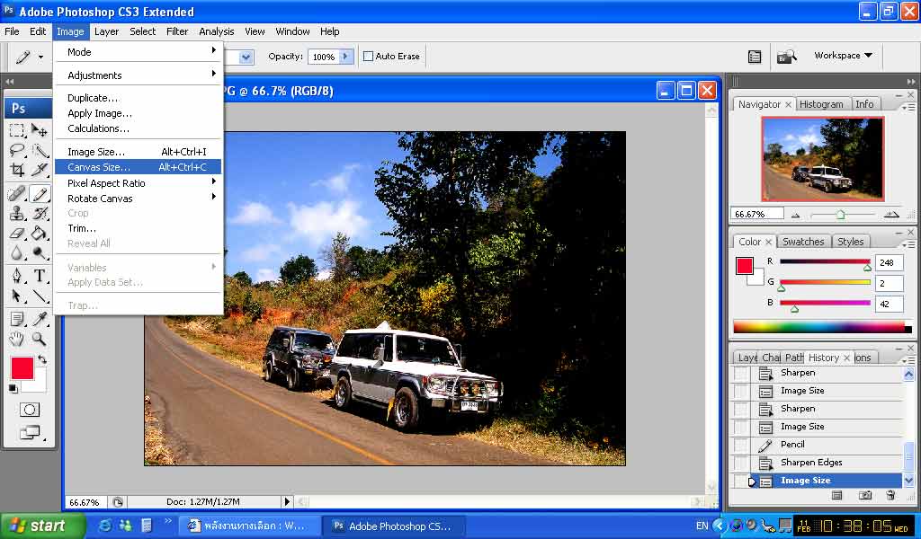This screenshot has width=921, height=539.
Task: Set history brush source for Sharpen Edges
Action: coord(740,464)
